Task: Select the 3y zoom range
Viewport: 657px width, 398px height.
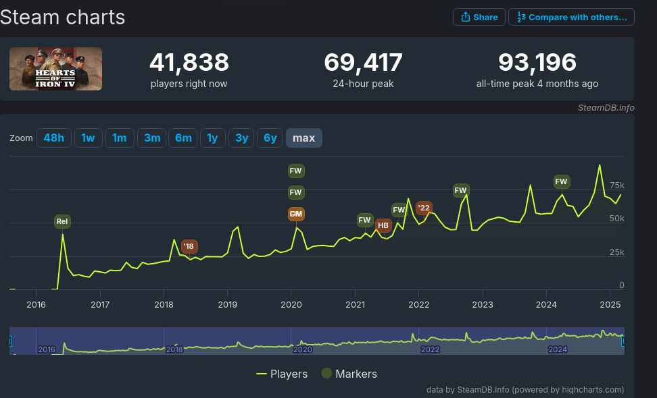Action: (x=241, y=138)
